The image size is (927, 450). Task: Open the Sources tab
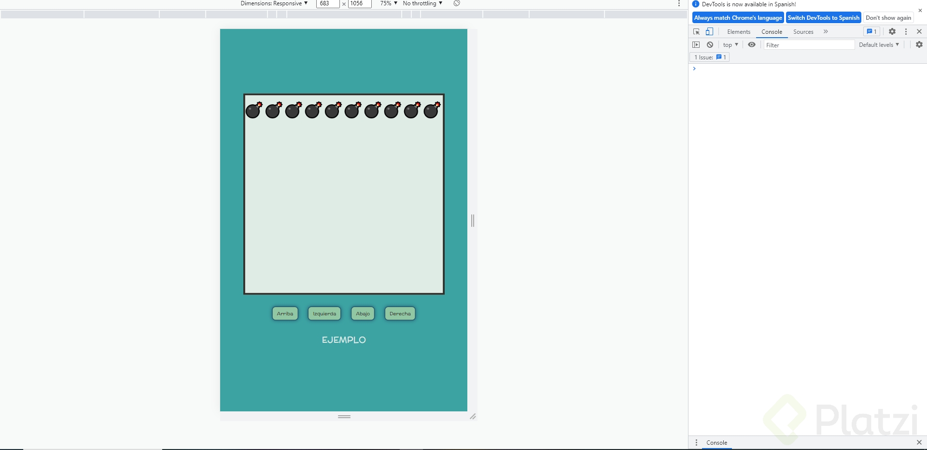pos(802,31)
